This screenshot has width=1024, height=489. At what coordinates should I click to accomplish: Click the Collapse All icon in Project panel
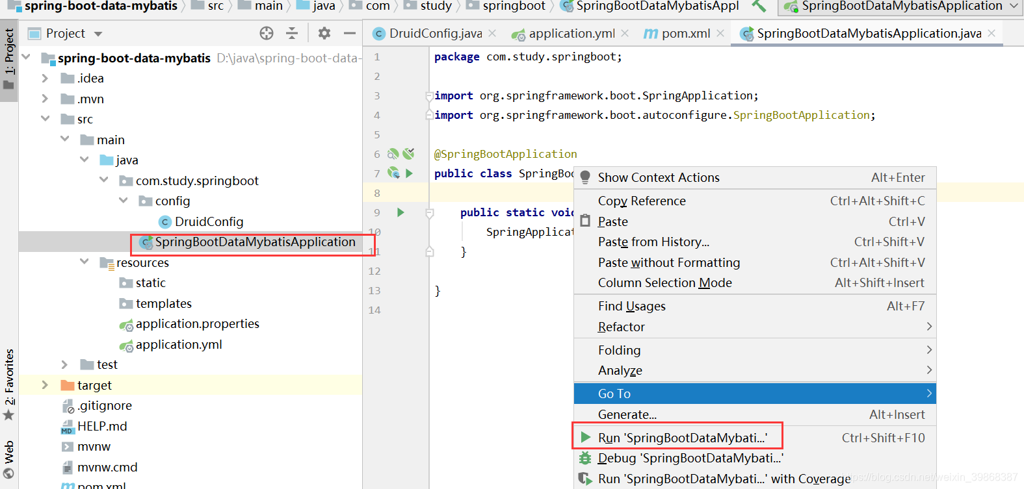tap(292, 33)
